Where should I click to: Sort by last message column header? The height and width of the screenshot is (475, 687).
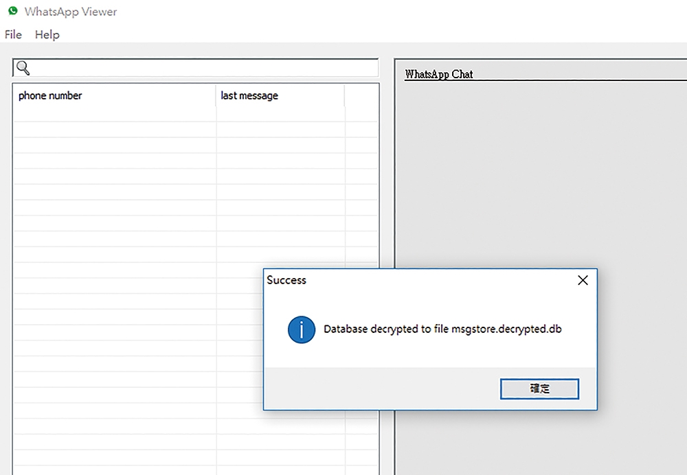280,95
